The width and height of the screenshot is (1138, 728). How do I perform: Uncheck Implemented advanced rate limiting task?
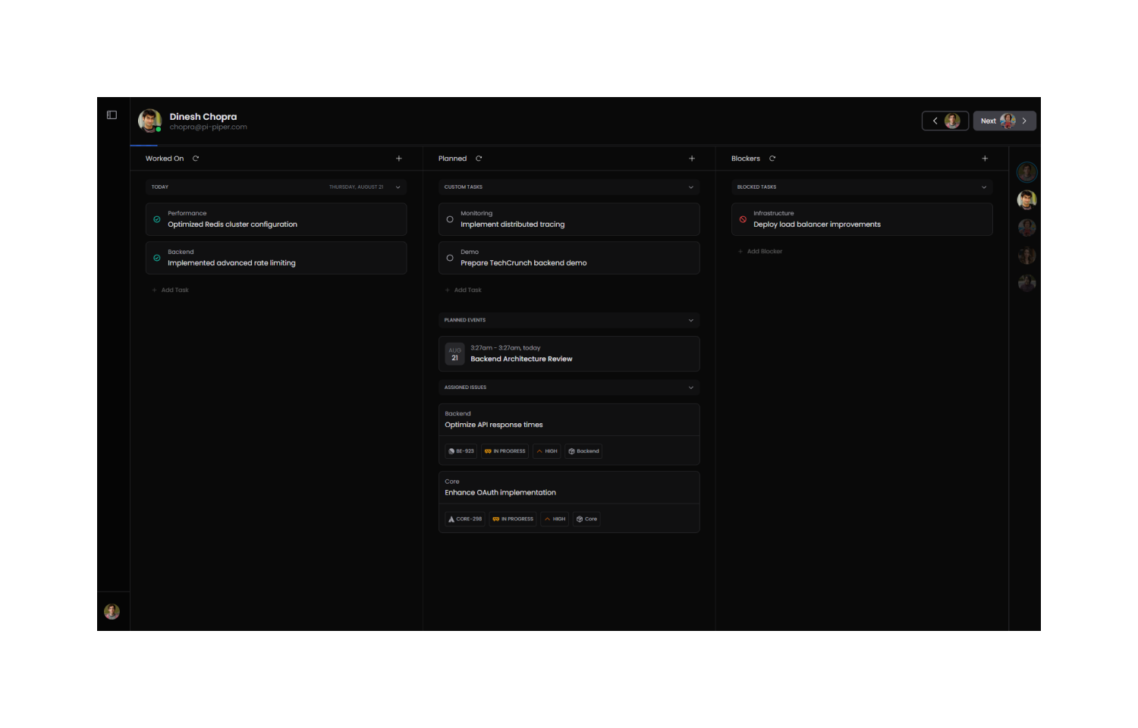pyautogui.click(x=157, y=258)
